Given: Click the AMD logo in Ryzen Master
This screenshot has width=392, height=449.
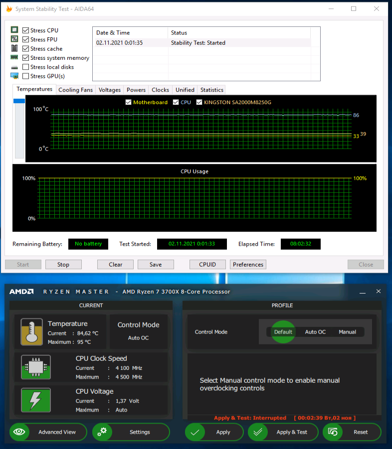Looking at the screenshot, I should pos(21,292).
